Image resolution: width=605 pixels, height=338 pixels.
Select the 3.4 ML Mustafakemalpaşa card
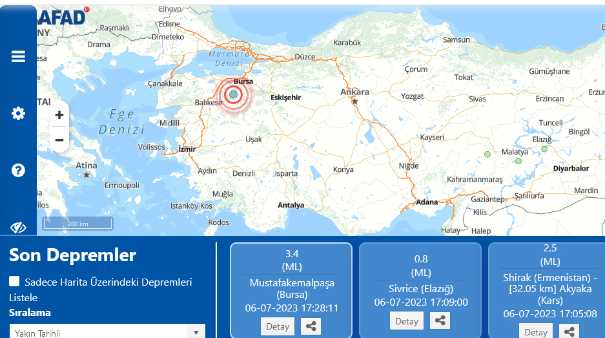point(291,278)
